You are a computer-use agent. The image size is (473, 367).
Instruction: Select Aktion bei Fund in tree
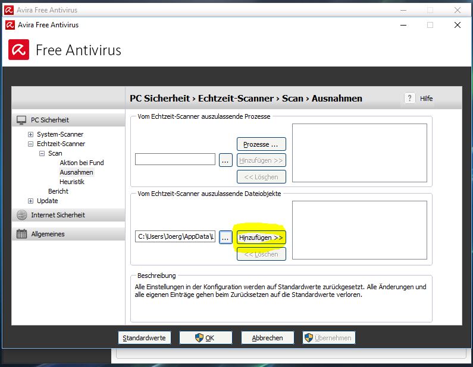82,163
